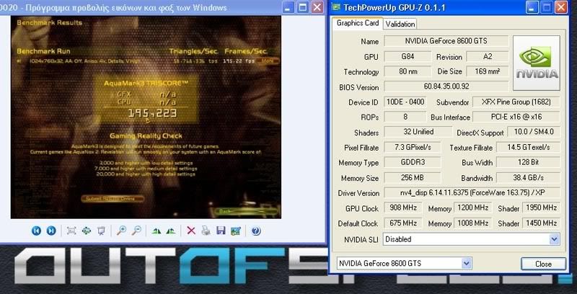Click the AquaMark3 benchmark image preview
The height and width of the screenshot is (294, 577).
click(146, 117)
